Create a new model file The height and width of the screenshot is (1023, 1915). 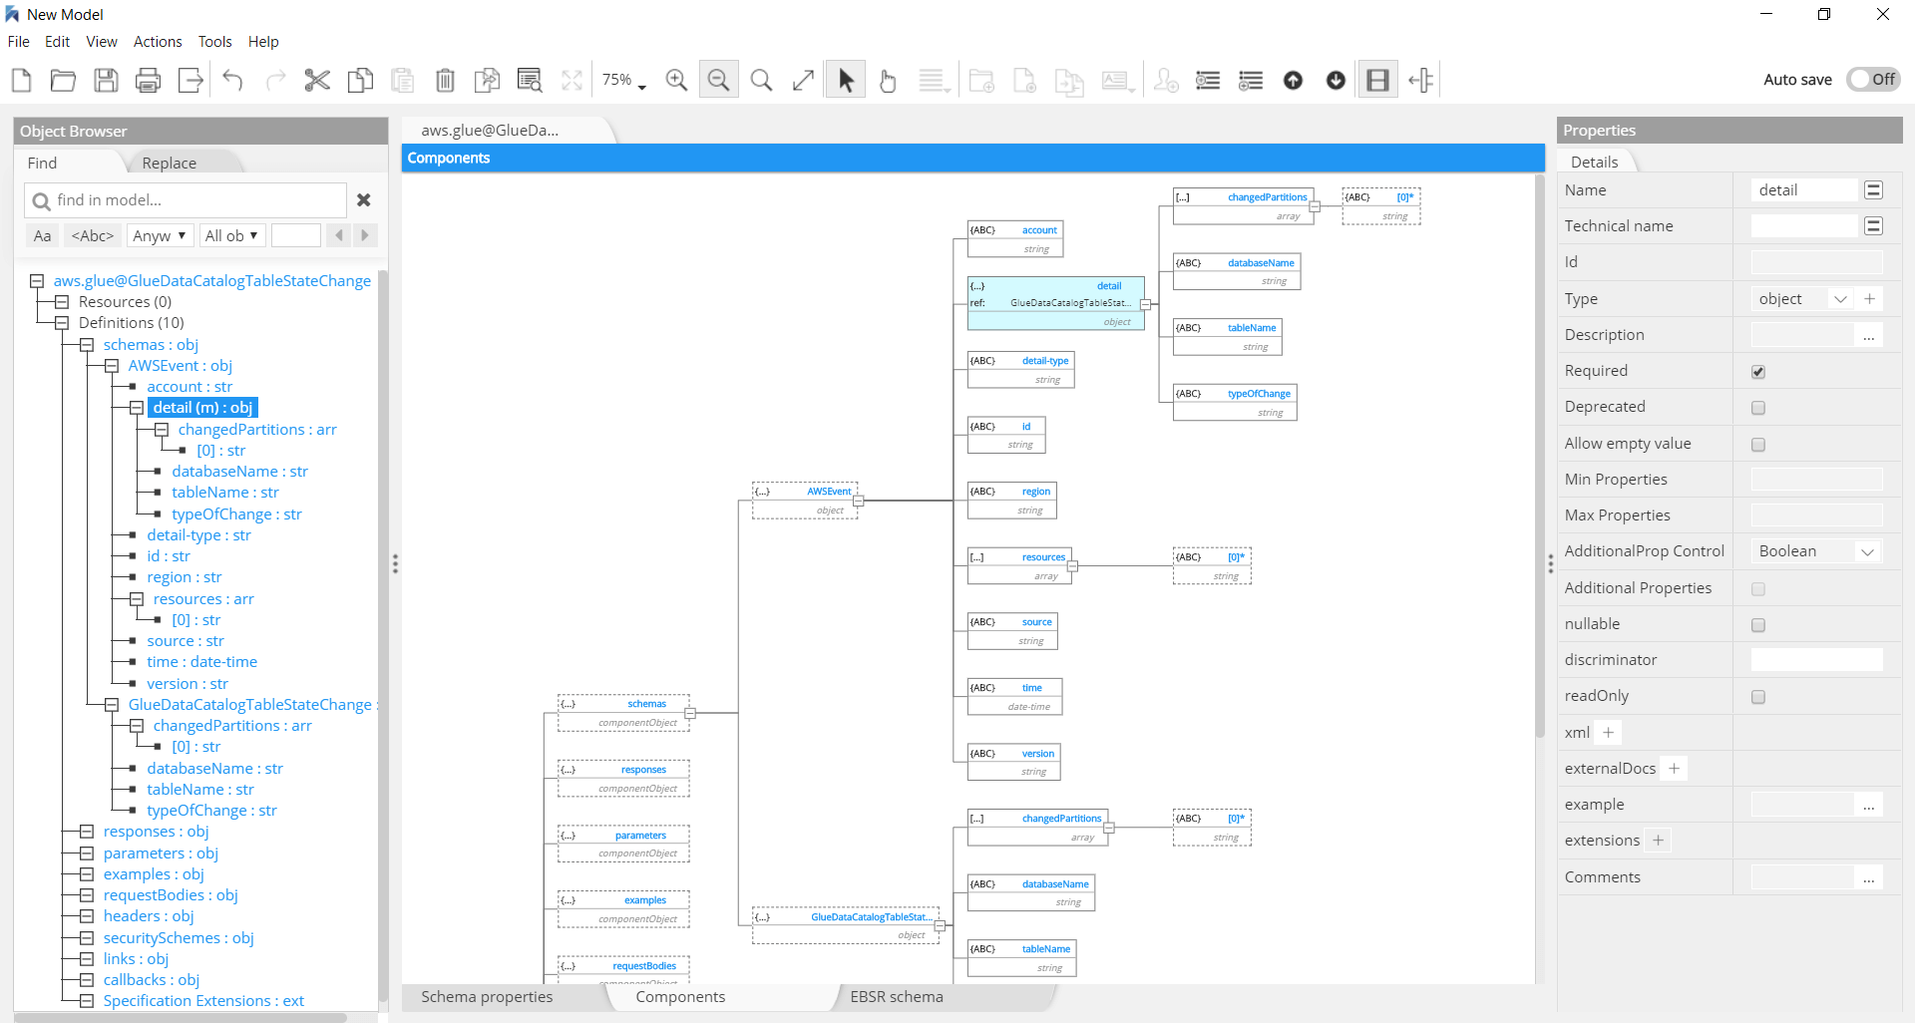[x=21, y=80]
